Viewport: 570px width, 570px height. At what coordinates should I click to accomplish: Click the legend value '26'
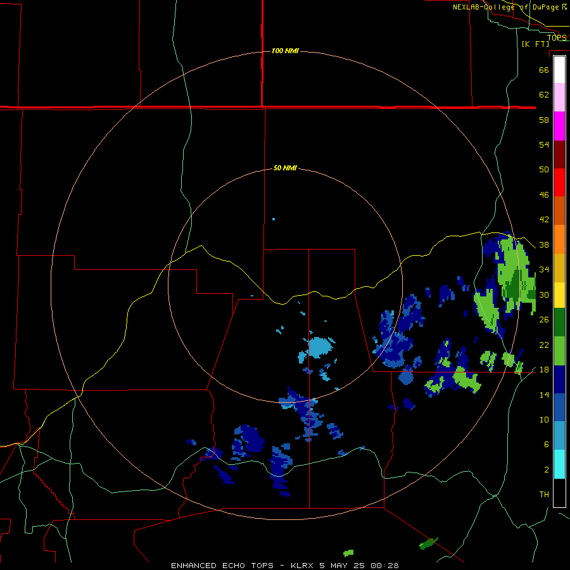tap(544, 320)
